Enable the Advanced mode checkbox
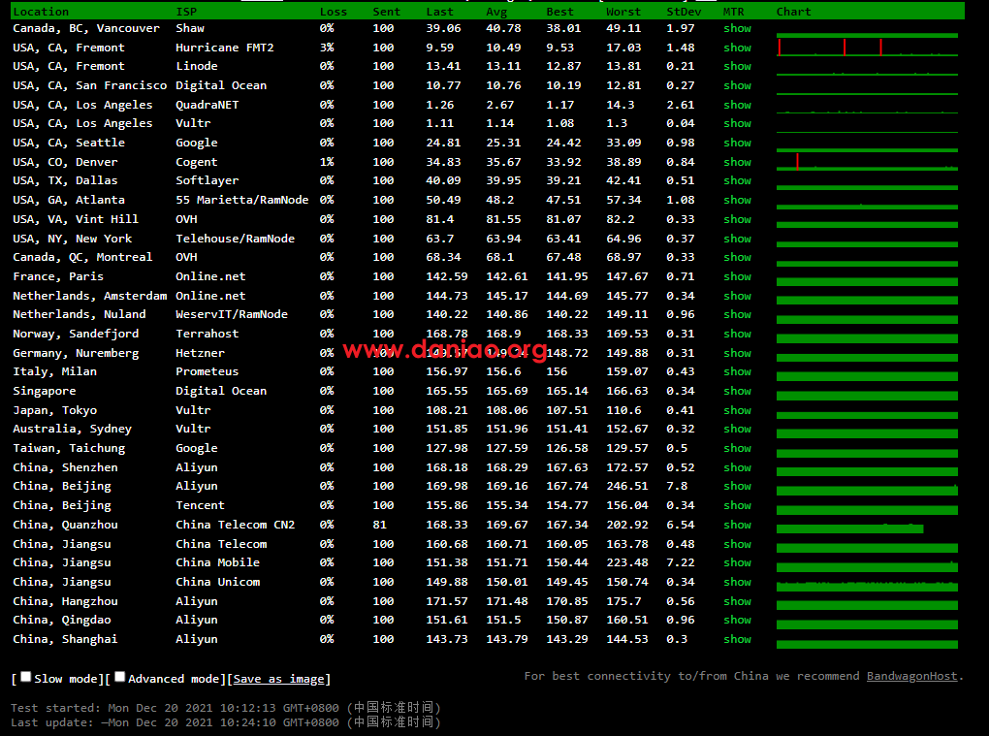Screen dimensions: 989x736 pos(120,677)
